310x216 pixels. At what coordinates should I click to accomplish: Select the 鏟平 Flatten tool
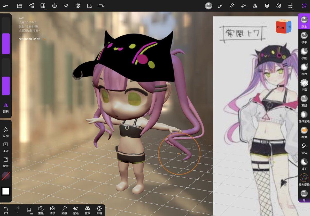304,164
